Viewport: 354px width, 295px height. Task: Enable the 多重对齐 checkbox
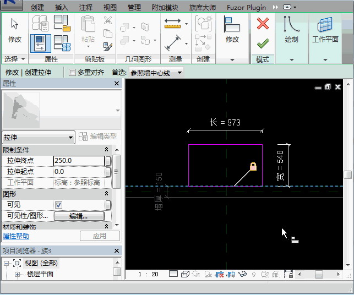pos(72,72)
